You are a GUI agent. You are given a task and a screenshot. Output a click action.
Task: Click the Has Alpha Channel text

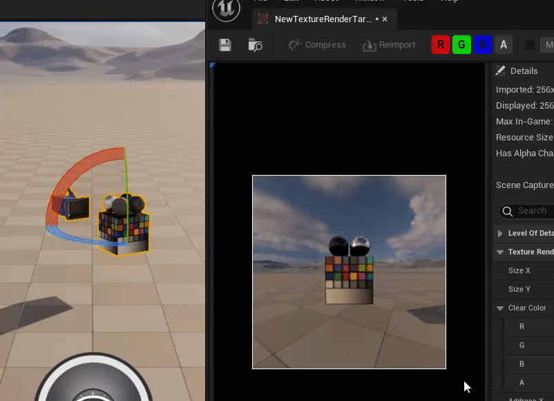525,153
